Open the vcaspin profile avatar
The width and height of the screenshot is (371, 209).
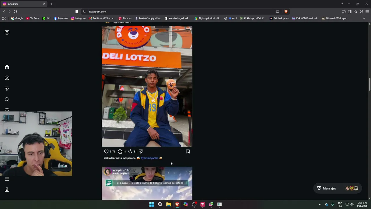click(x=108, y=172)
